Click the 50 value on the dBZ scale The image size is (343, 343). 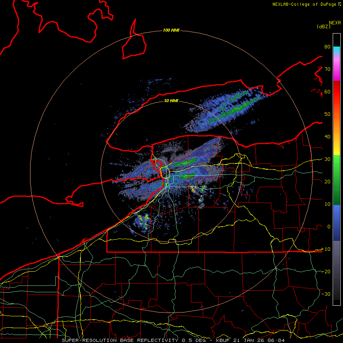click(327, 114)
